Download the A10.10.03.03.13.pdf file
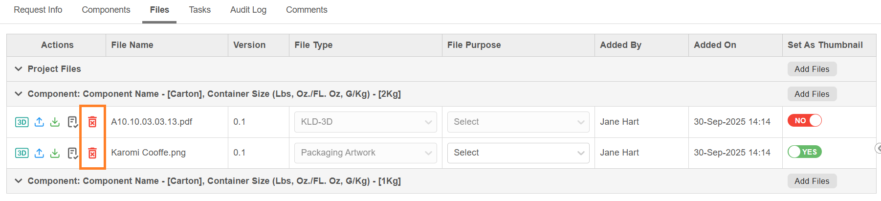Viewport: 881px width, 201px height. tap(55, 122)
